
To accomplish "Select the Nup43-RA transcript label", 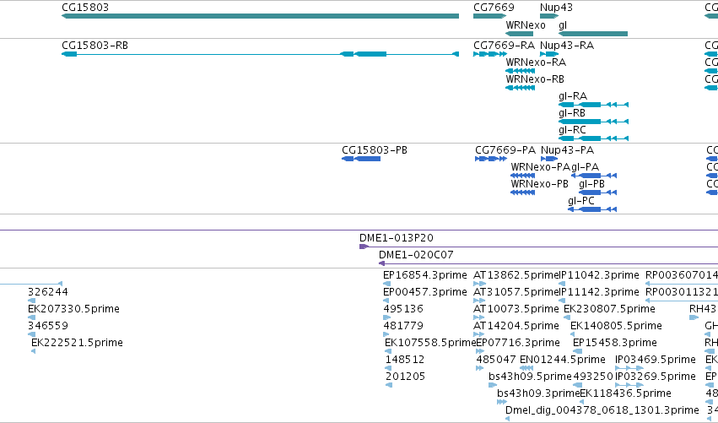I will pyautogui.click(x=566, y=46).
